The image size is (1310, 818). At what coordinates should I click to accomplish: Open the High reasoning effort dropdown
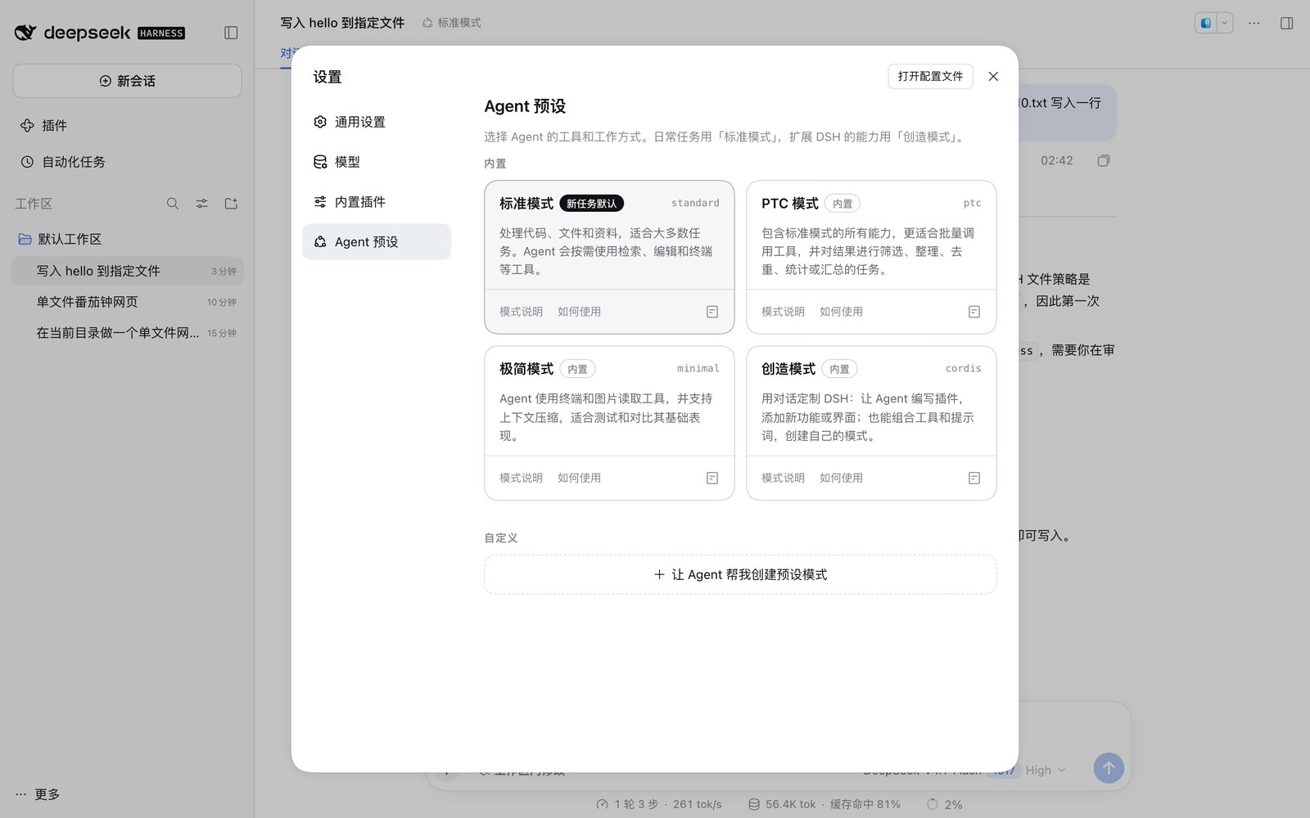click(1046, 771)
